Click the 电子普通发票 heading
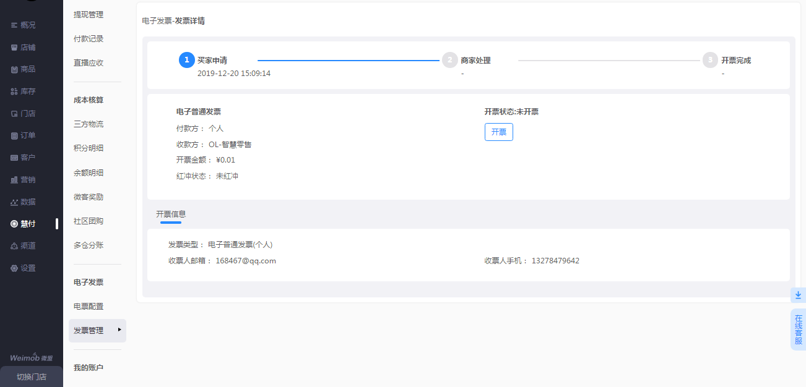This screenshot has height=387, width=806. tap(199, 112)
